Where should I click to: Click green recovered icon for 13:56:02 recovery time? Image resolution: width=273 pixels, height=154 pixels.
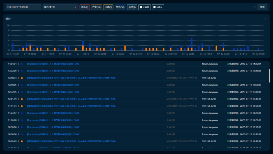click(228, 85)
